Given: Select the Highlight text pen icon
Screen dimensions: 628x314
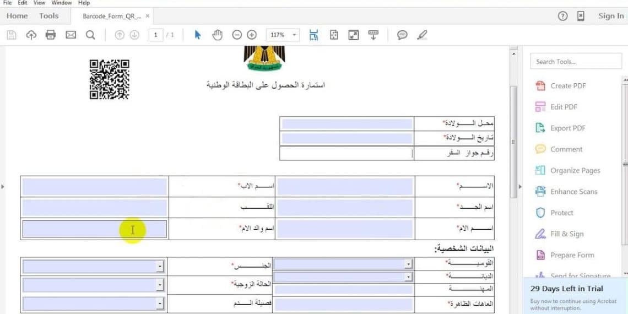Looking at the screenshot, I should (422, 35).
